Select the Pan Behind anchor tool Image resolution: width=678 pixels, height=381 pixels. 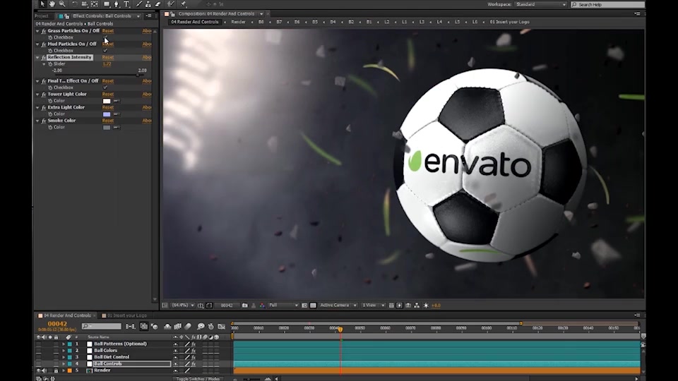click(x=94, y=4)
